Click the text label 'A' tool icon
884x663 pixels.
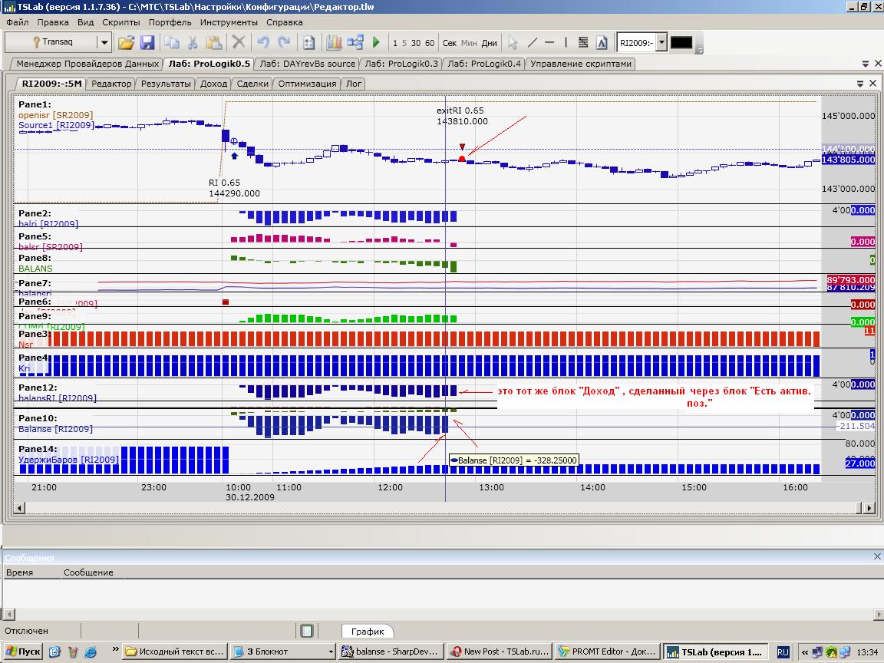pyautogui.click(x=602, y=42)
